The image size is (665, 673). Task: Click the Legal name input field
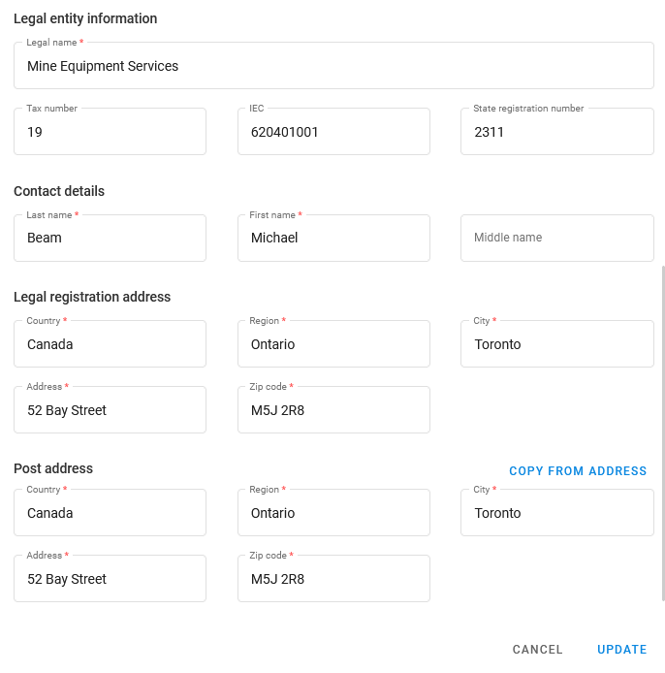[x=333, y=66]
